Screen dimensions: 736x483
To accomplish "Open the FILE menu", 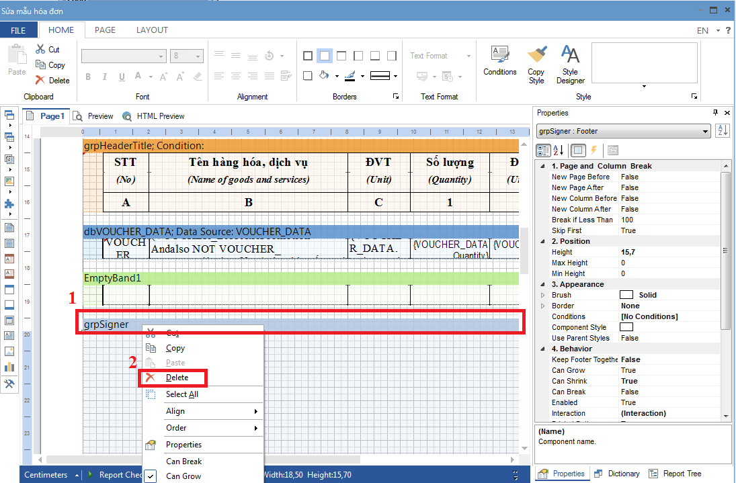I will [18, 30].
